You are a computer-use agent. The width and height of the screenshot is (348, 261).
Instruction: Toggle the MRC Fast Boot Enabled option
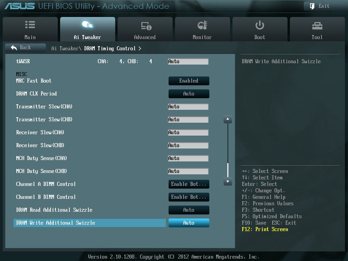pyautogui.click(x=189, y=81)
